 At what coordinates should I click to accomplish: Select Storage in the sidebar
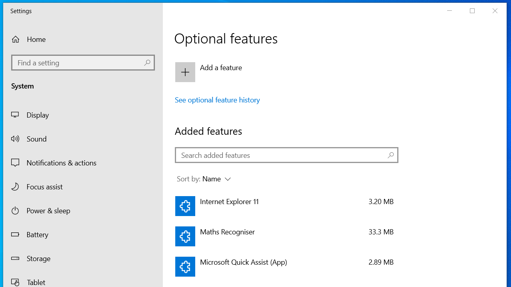click(38, 258)
